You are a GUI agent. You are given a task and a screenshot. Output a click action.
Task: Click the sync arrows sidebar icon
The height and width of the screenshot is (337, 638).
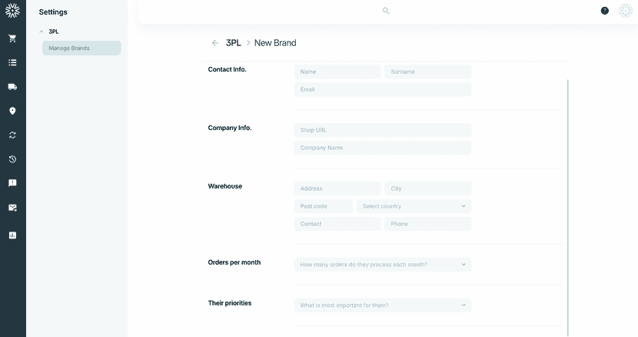pos(12,135)
